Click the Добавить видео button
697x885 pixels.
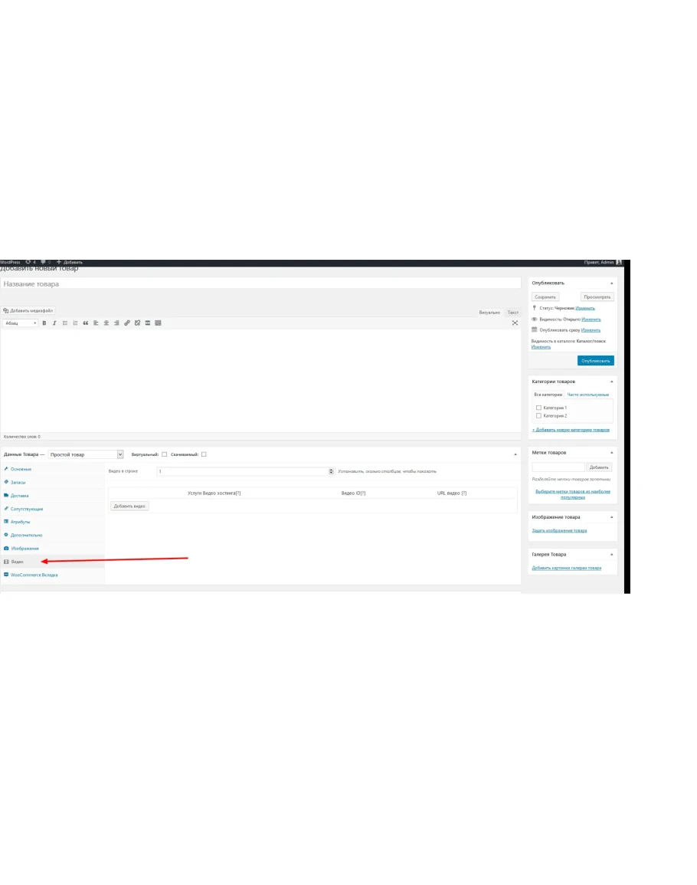(x=129, y=506)
